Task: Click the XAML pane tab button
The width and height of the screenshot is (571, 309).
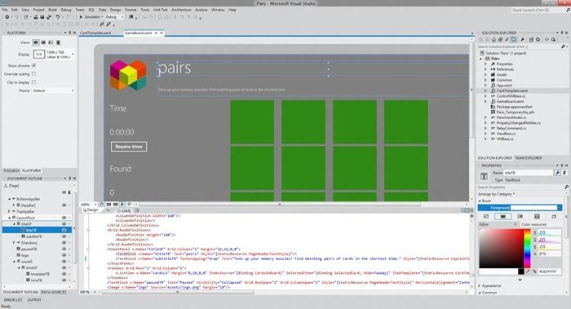Action: coord(124,210)
